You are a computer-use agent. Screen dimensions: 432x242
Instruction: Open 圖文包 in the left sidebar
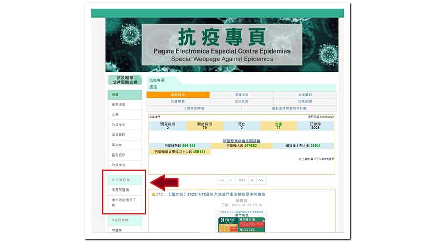117,145
